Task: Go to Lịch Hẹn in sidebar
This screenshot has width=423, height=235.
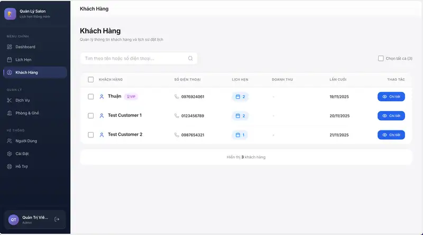Action: point(23,60)
